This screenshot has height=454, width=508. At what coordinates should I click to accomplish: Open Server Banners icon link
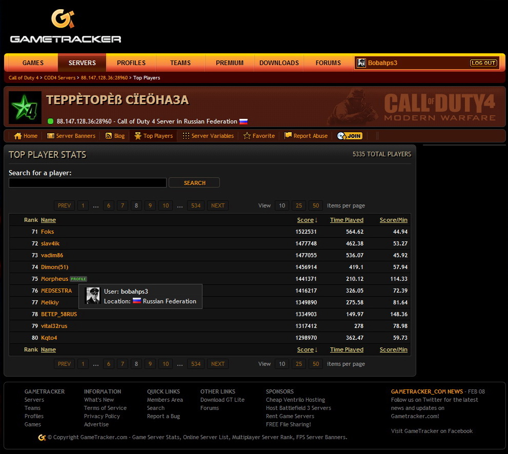coord(51,136)
